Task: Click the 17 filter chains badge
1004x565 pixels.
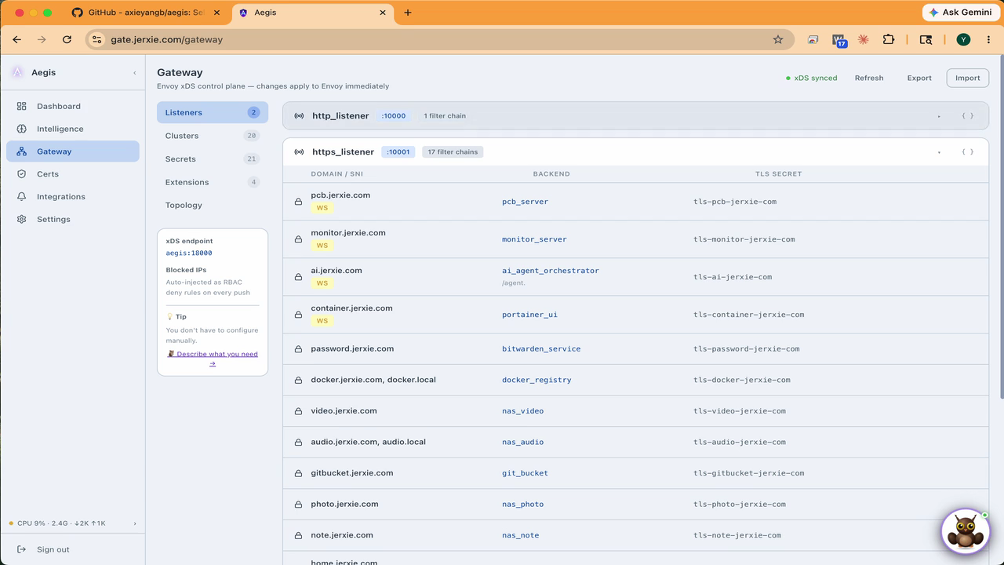Action: click(453, 152)
